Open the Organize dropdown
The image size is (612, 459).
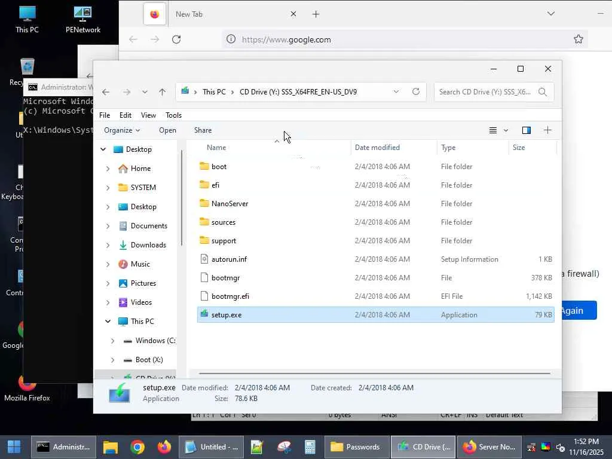click(x=122, y=130)
